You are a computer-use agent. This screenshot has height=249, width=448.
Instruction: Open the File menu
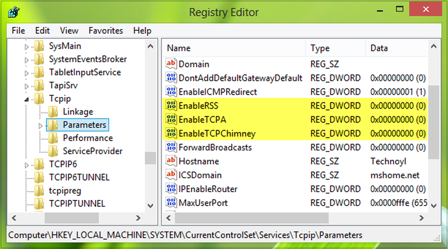click(18, 31)
